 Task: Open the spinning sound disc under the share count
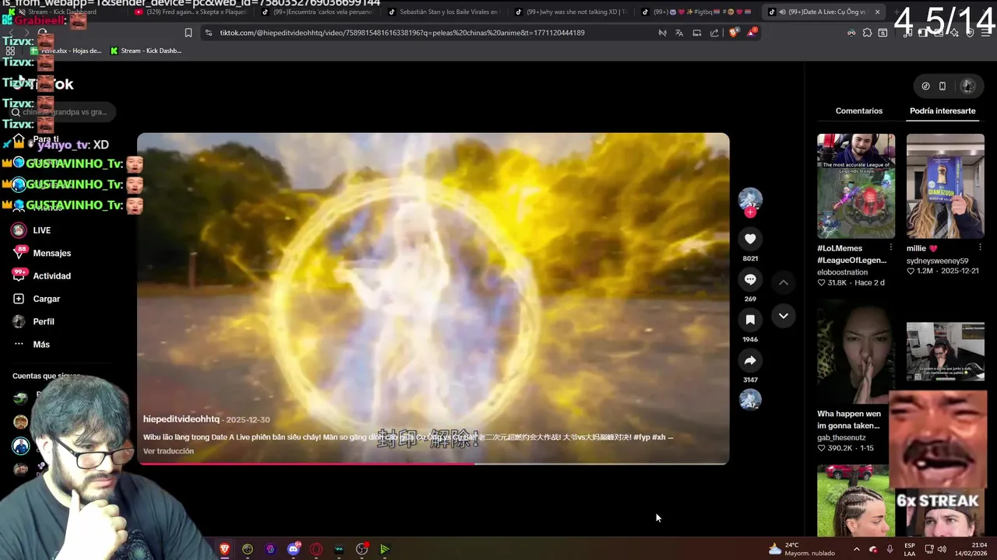(x=750, y=400)
